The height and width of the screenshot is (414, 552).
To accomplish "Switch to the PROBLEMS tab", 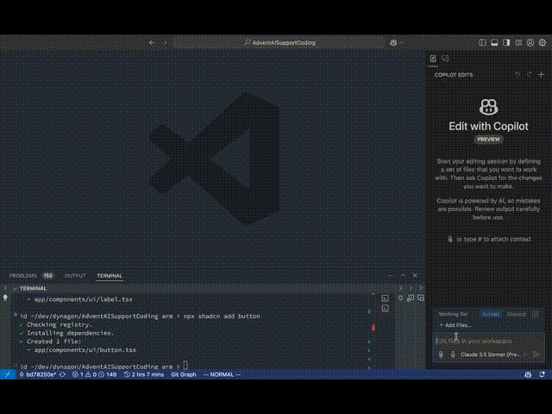I will [23, 276].
